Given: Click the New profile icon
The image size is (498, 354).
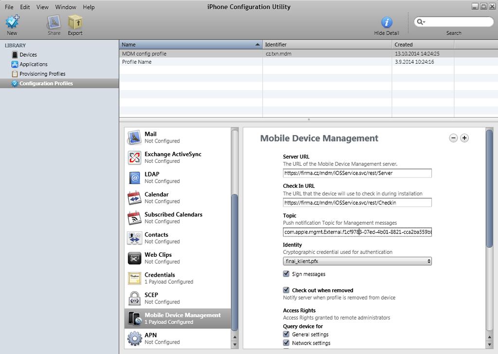Looking at the screenshot, I should click(x=12, y=22).
